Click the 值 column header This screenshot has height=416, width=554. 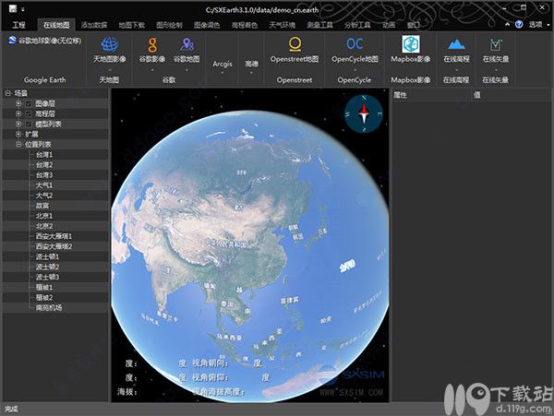476,95
